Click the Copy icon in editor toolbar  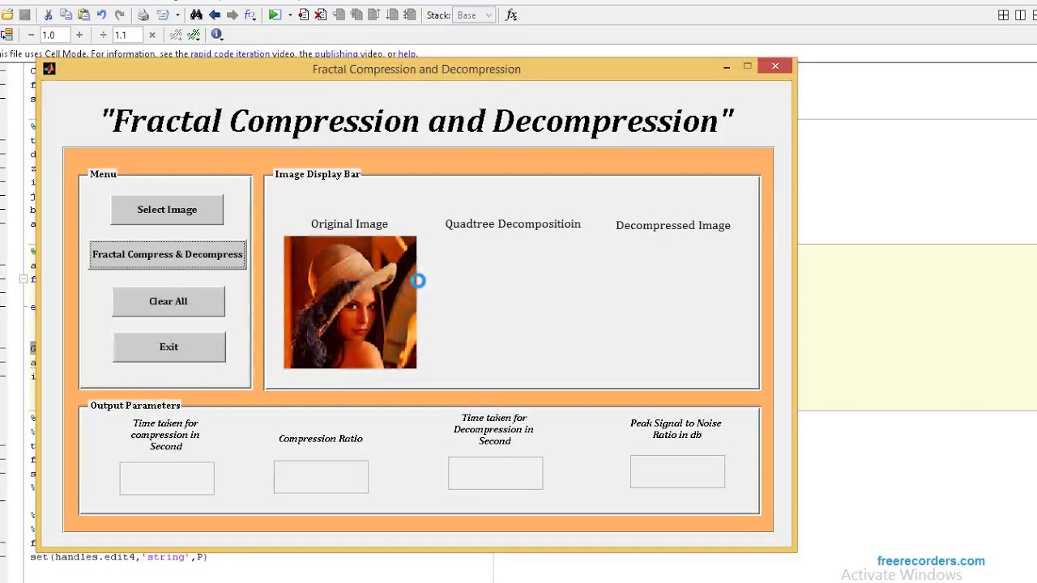pyautogui.click(x=66, y=15)
